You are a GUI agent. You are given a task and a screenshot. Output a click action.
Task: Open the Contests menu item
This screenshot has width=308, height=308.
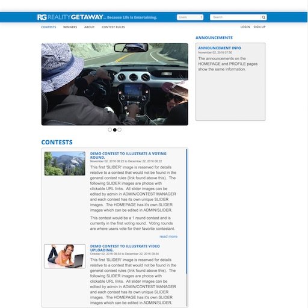point(49,27)
